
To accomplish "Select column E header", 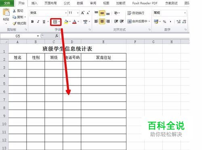I will click(103, 42).
